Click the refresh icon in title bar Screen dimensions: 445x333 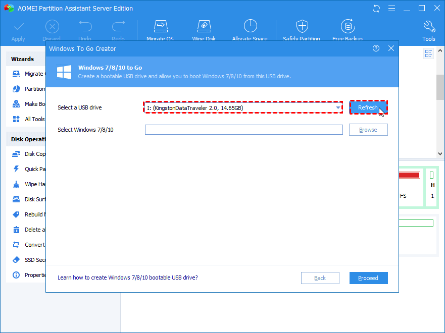click(376, 9)
